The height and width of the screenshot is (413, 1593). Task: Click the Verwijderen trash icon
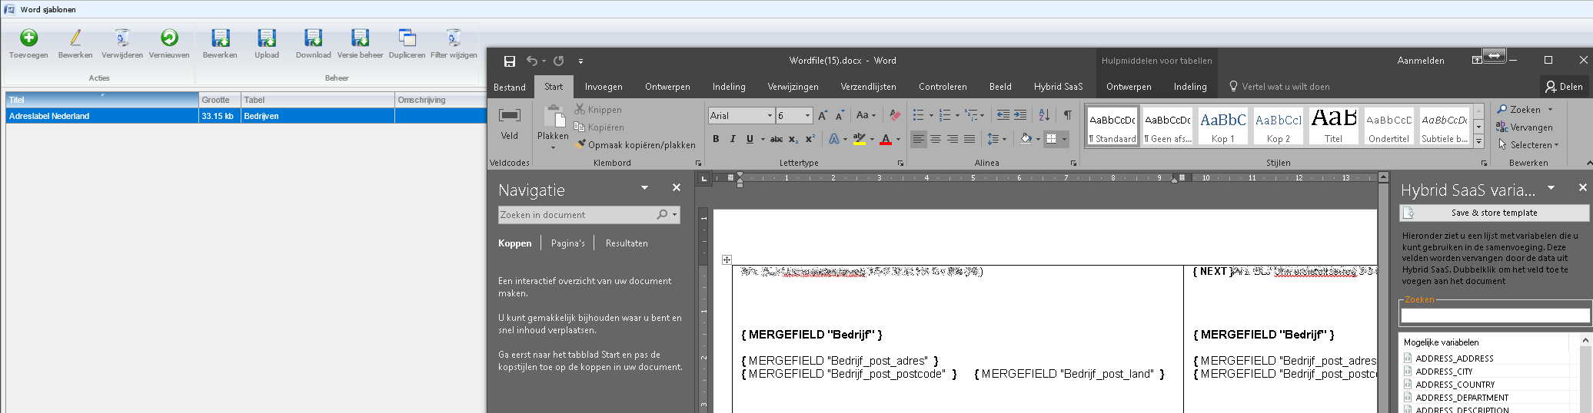tap(121, 38)
